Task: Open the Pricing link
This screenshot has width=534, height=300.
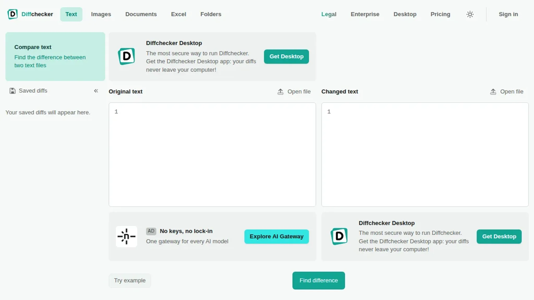Action: pos(440,14)
